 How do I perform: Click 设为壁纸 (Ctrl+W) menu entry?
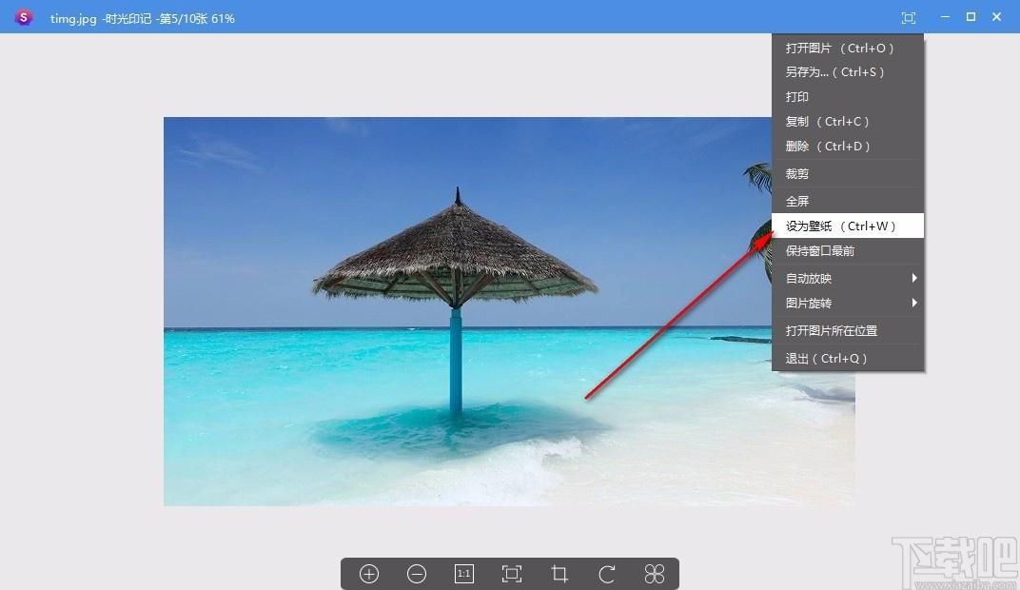[848, 226]
